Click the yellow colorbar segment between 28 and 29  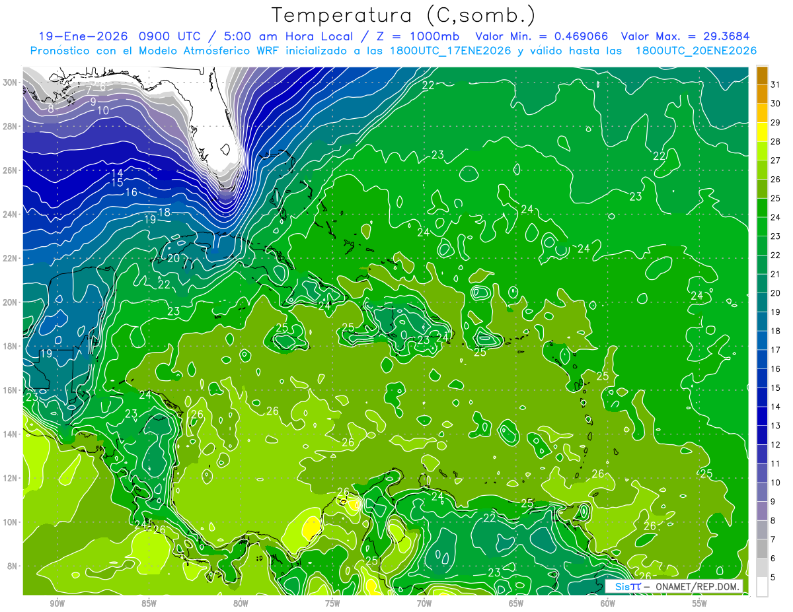[x=762, y=132]
